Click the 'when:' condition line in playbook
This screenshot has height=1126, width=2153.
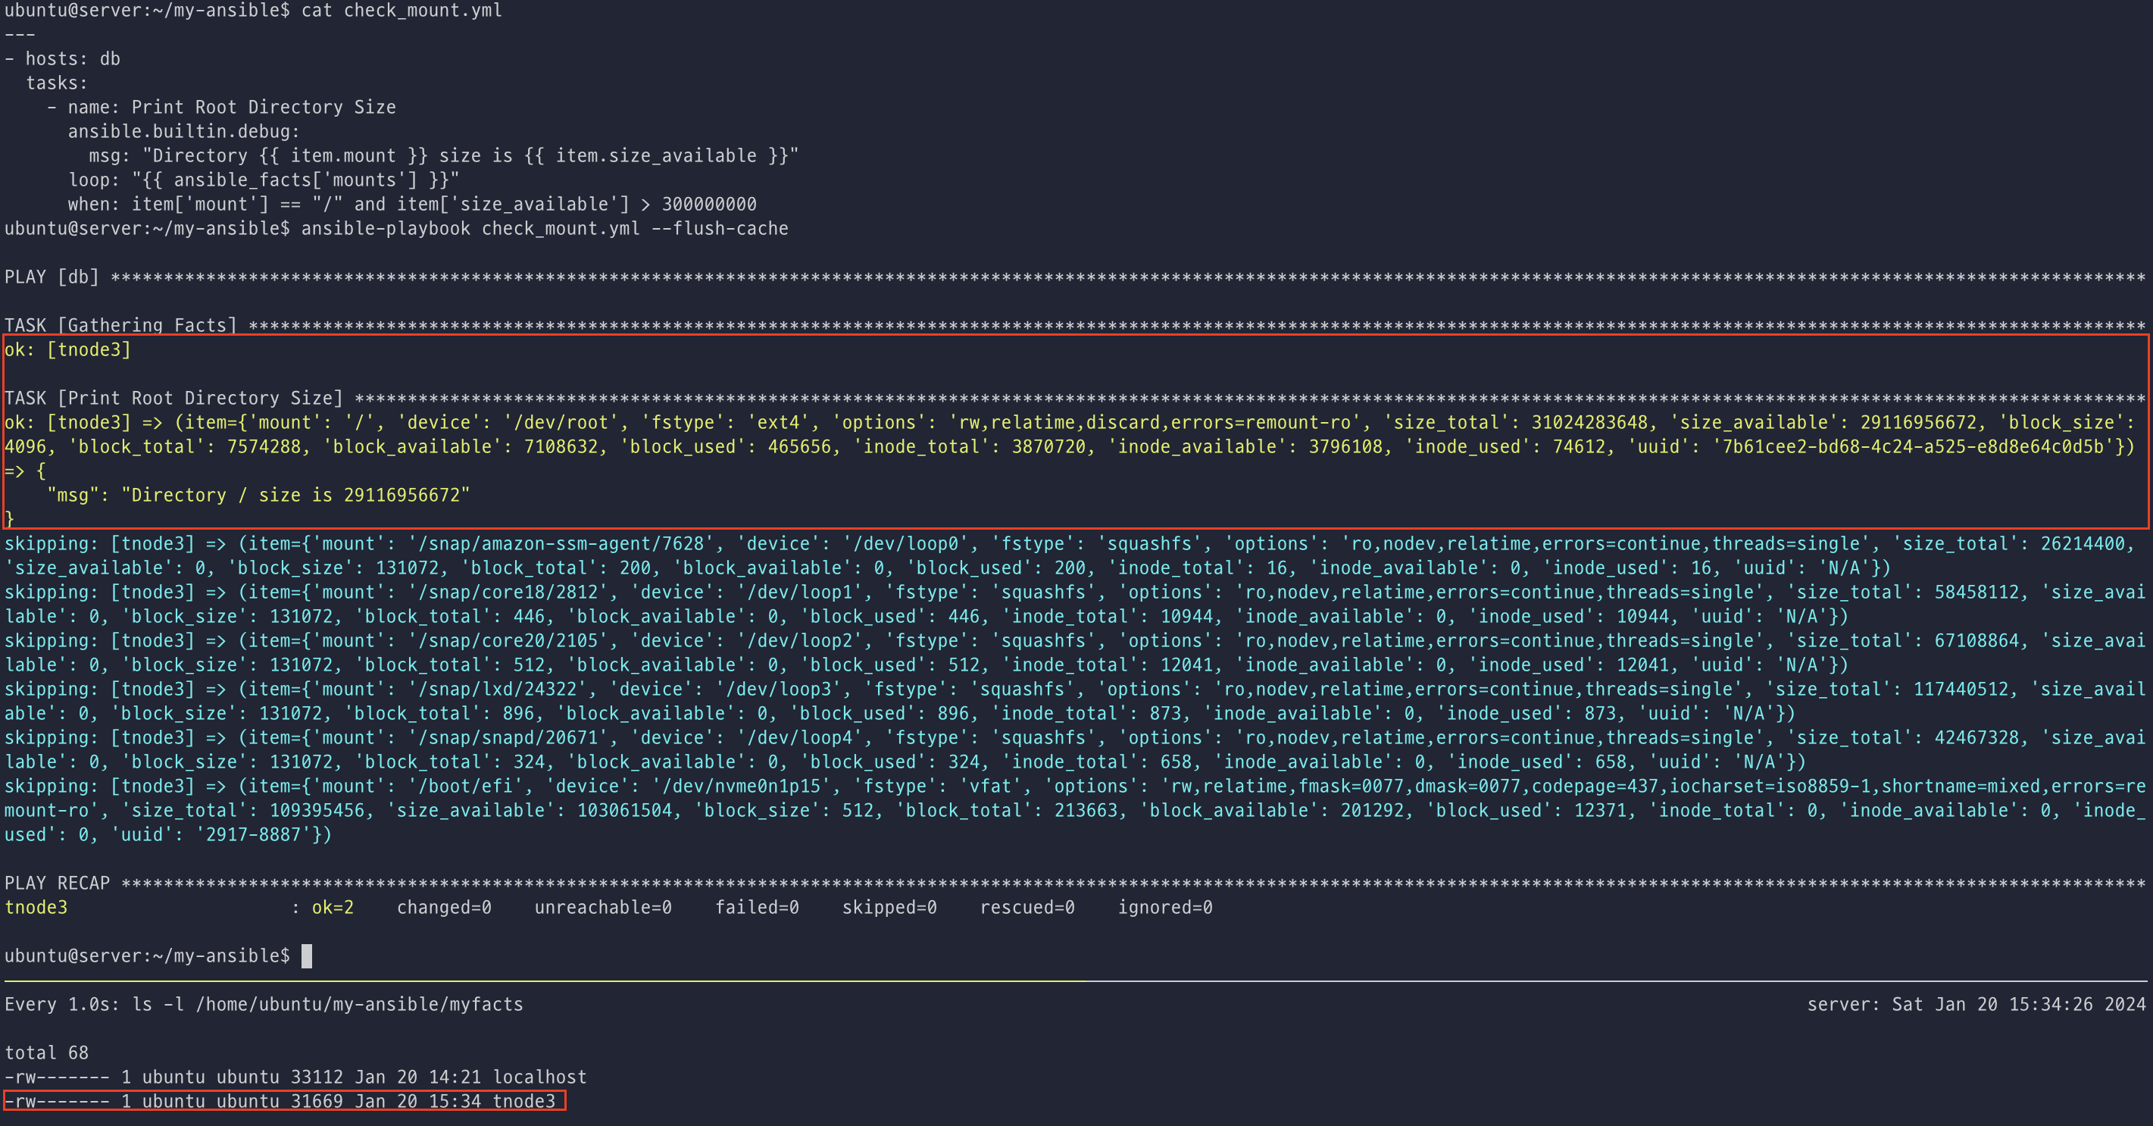tap(411, 204)
